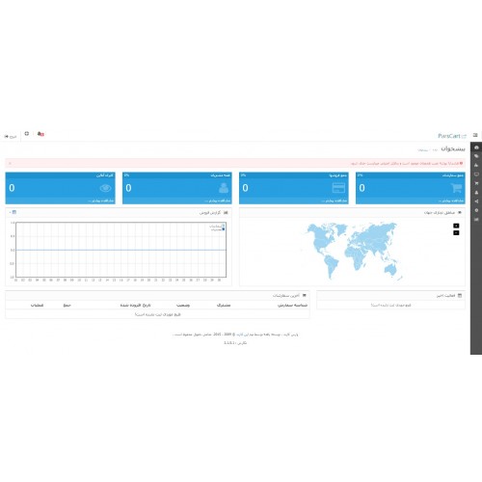Screen dimensions: 482x482
Task: Toggle the sidebar menu hamburger button
Action: coord(475,135)
